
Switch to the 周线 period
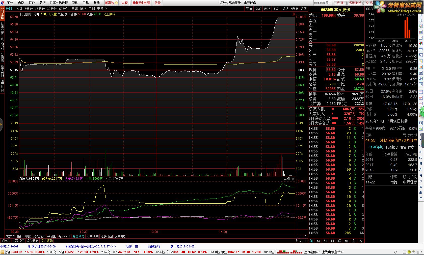pos(83,9)
